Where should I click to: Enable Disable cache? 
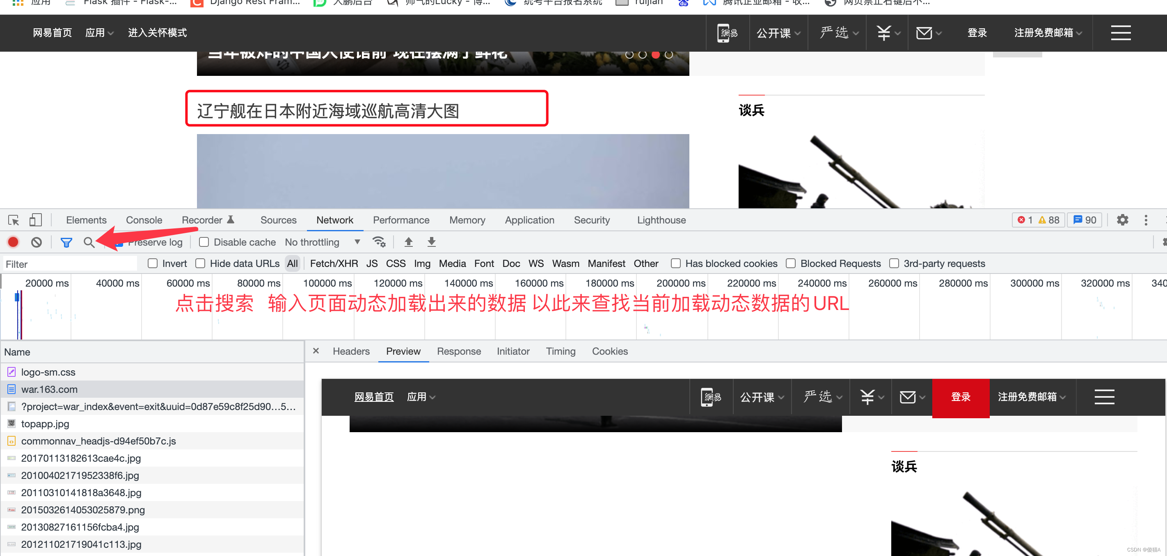(x=204, y=242)
